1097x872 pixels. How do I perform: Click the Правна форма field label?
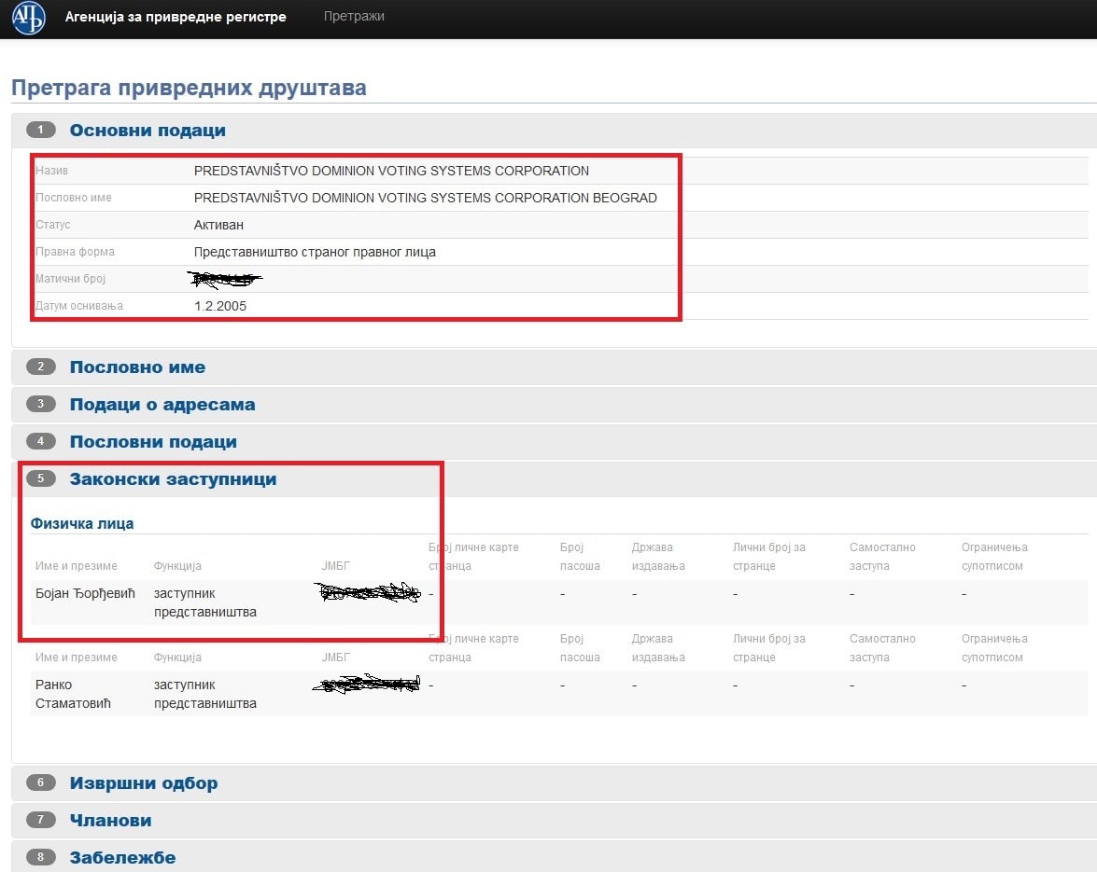[x=75, y=252]
